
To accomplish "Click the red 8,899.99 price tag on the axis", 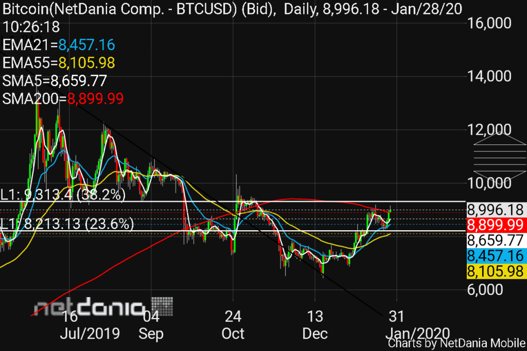I will pos(496,225).
